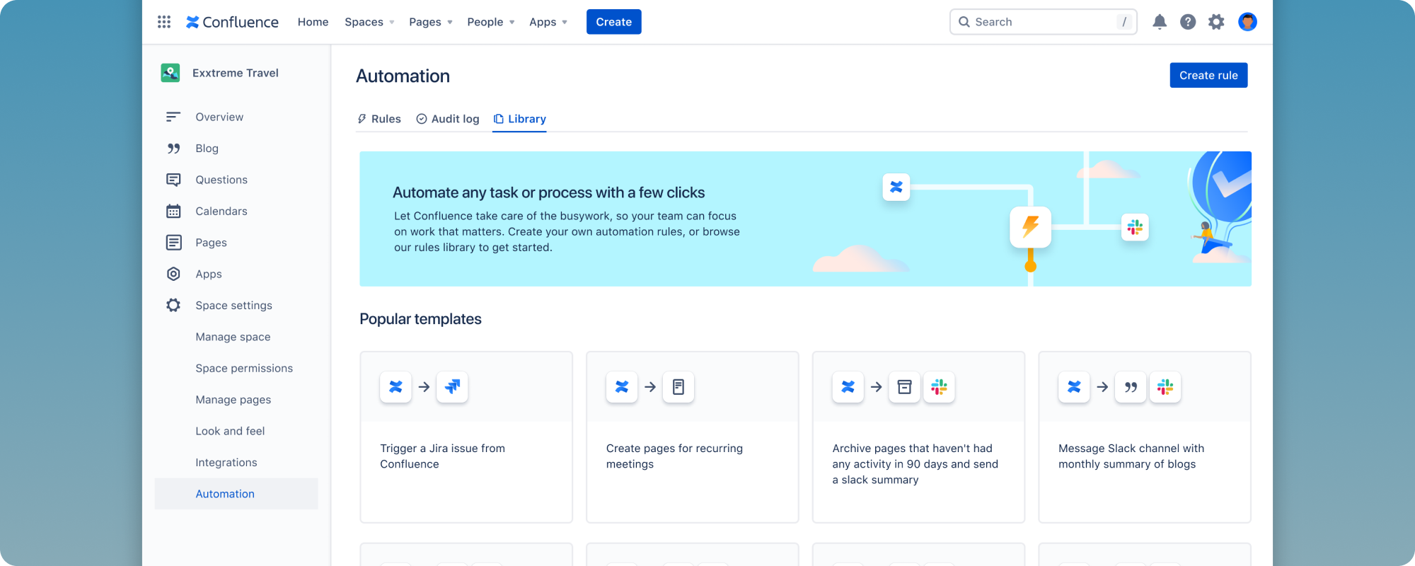1415x566 pixels.
Task: Open the People dropdown menu
Action: click(490, 22)
